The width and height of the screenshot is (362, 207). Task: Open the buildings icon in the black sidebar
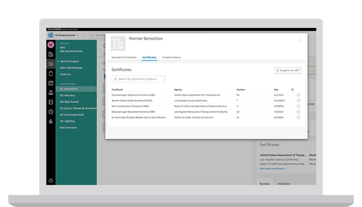(x=51, y=54)
